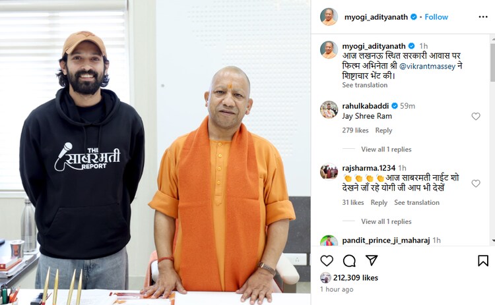Like rahulkabaddi's Jay Shree Ram comment
This screenshot has height=305, width=495.
[476, 116]
